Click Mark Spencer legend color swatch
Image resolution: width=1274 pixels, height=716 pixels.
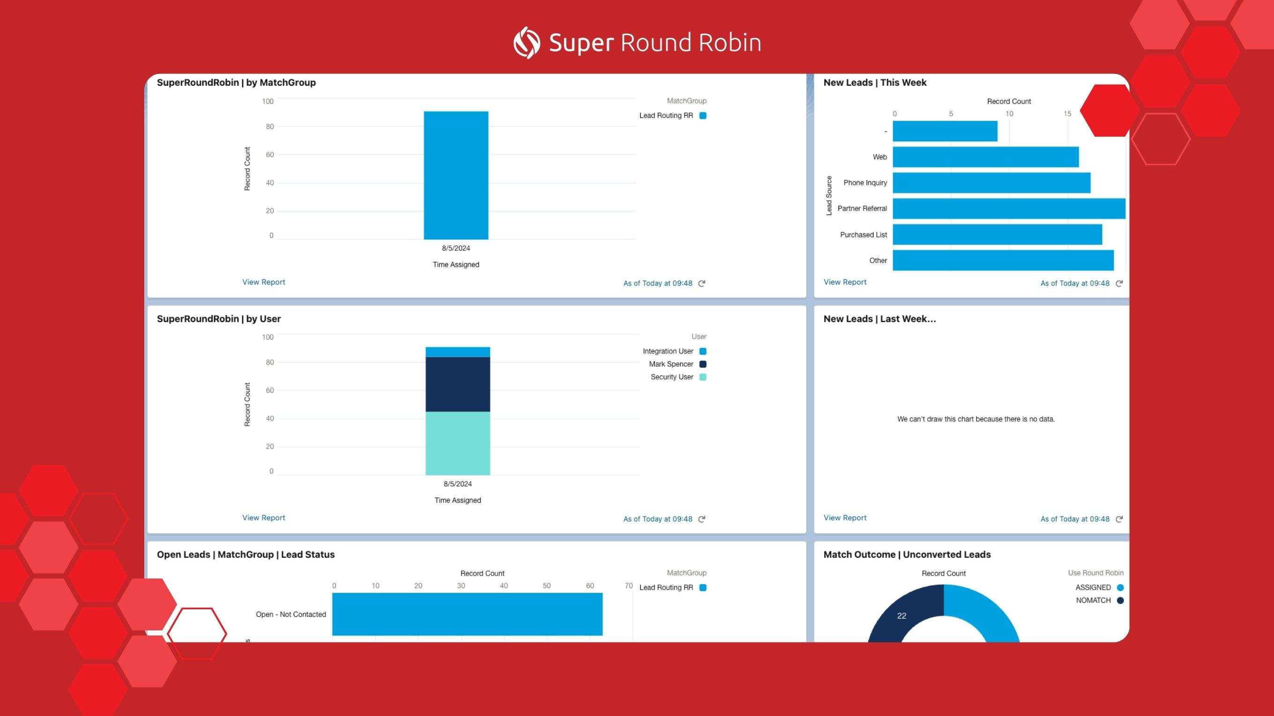[x=703, y=364]
